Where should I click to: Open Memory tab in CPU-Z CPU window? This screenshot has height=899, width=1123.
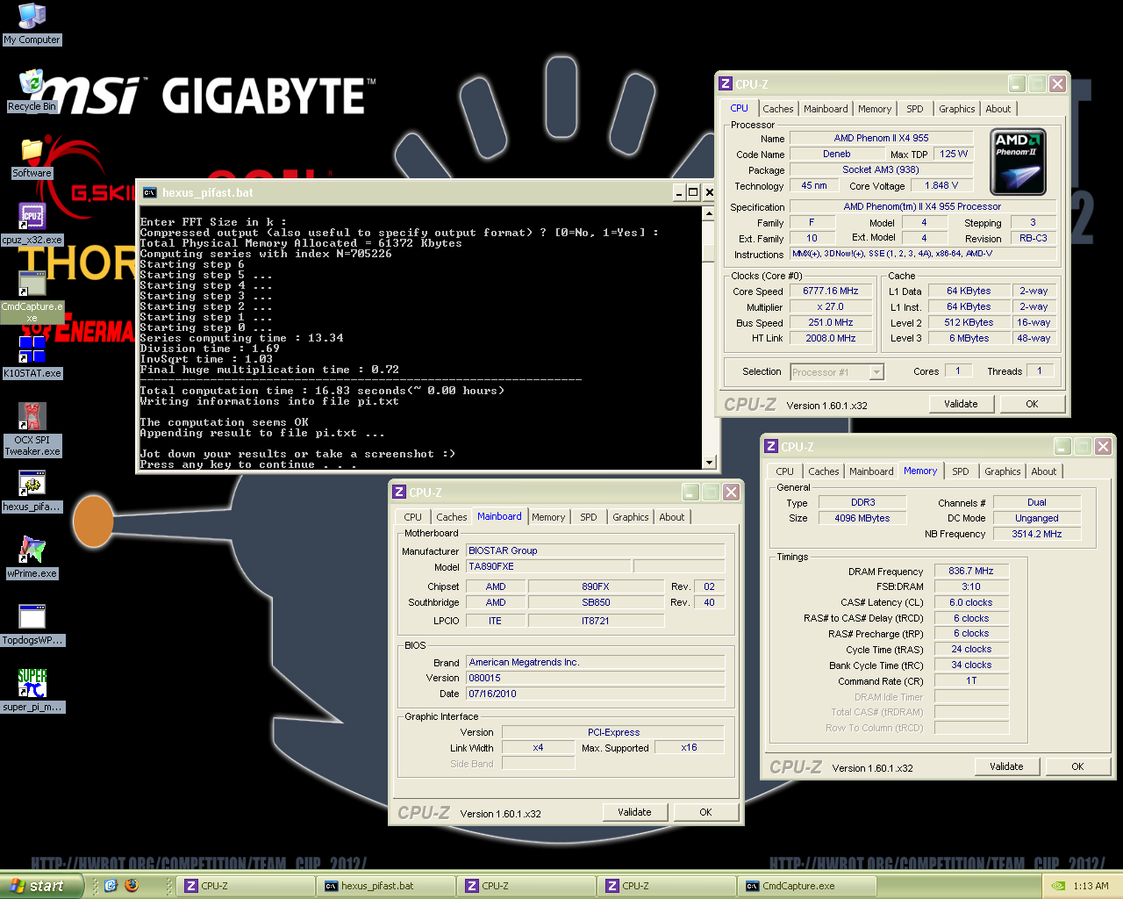875,109
